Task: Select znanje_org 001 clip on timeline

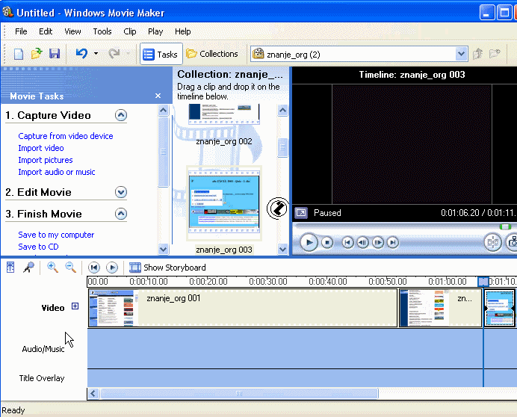Action: [243, 308]
